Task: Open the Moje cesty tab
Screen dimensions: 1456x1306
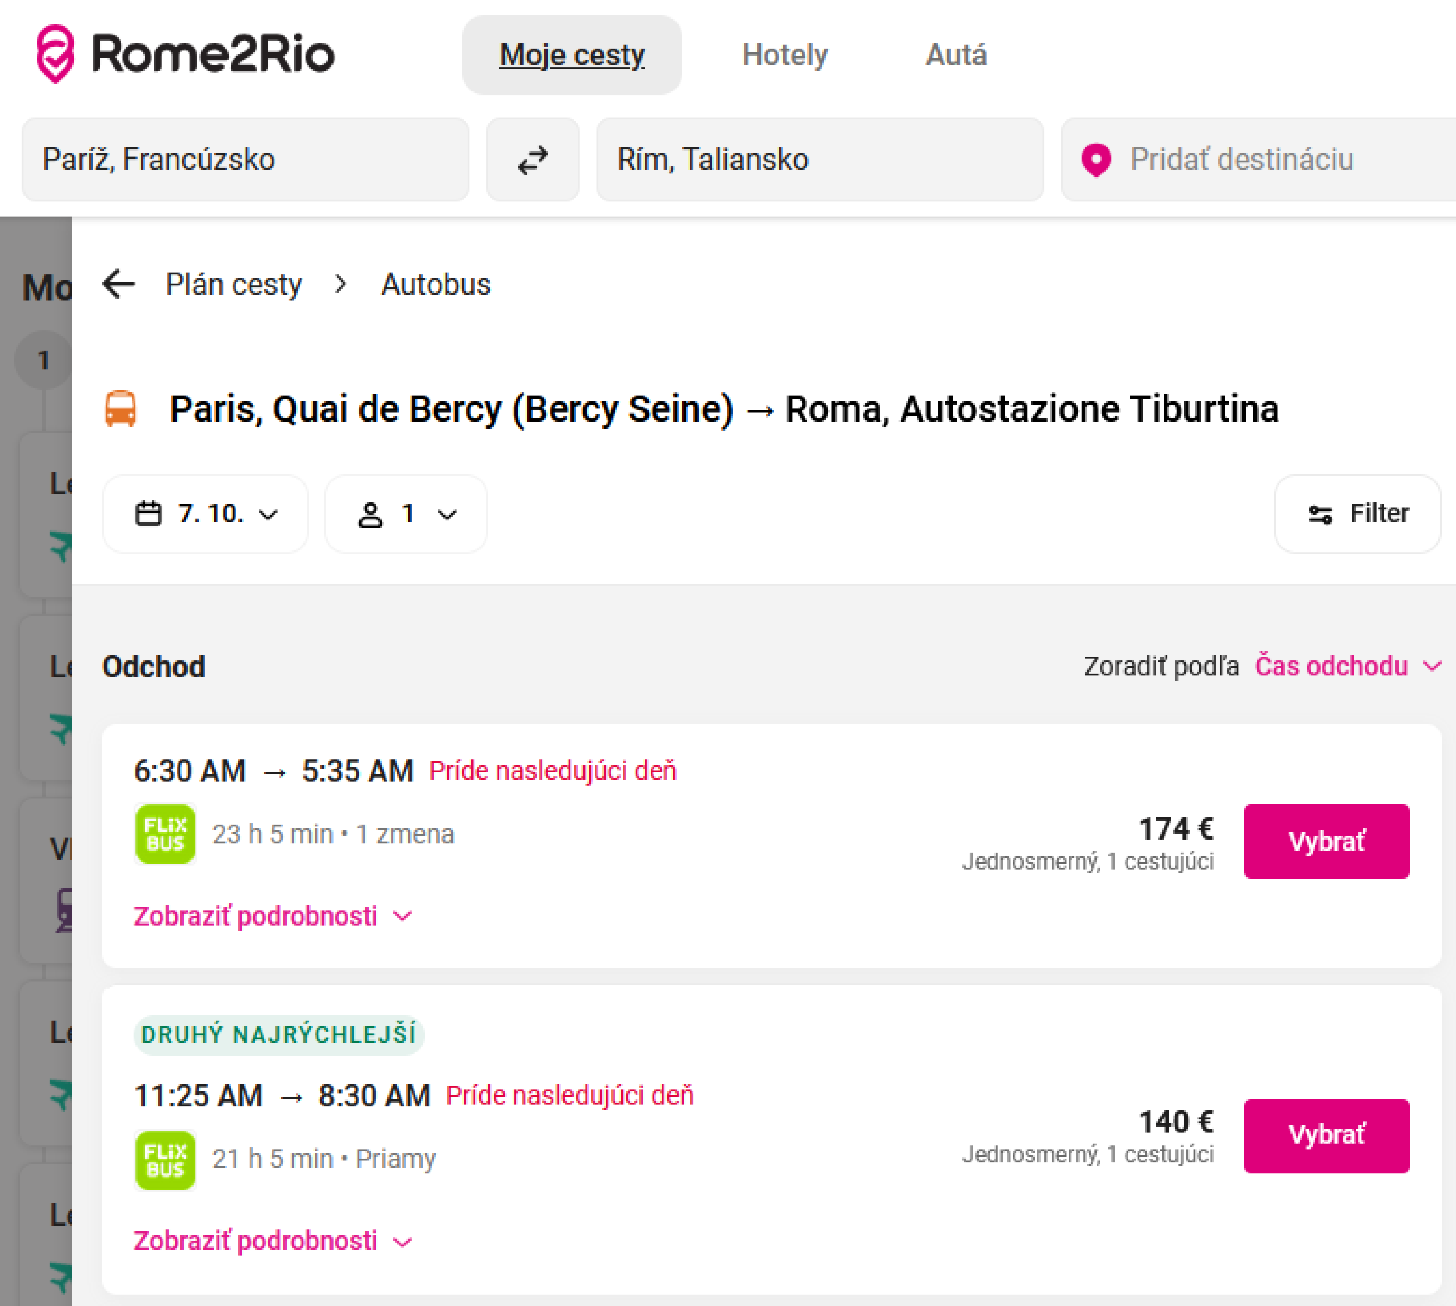Action: 572,55
